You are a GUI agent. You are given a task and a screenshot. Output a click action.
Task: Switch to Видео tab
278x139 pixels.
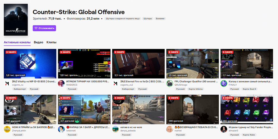coord(38,42)
